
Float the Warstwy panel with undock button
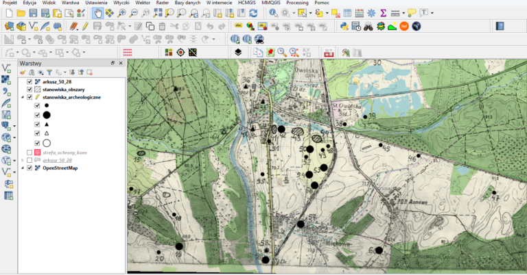point(113,63)
